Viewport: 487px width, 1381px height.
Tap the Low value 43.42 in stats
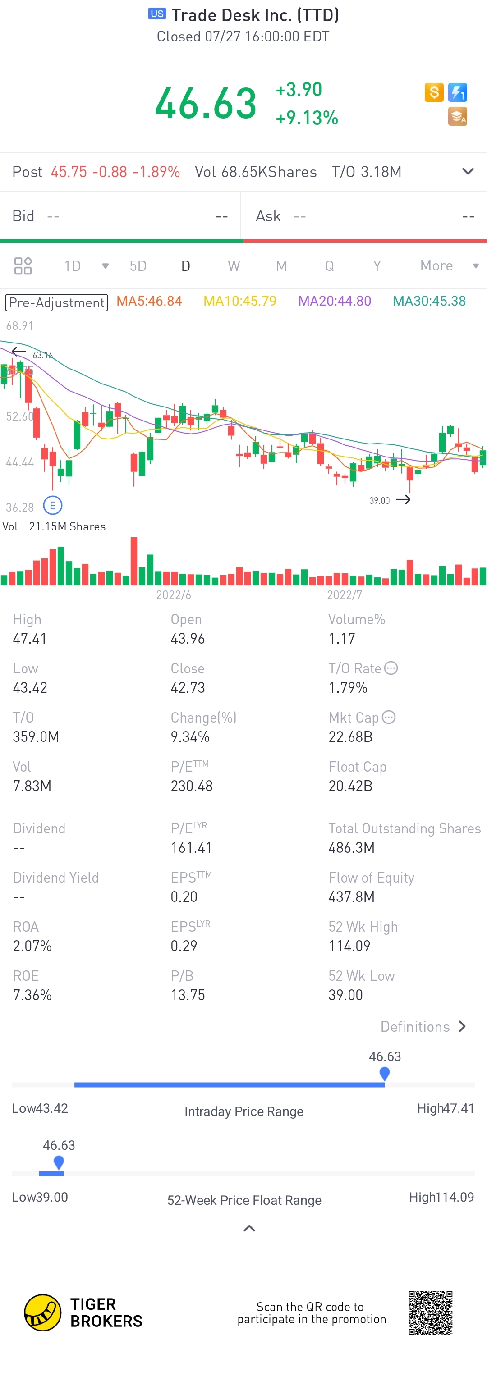[30, 688]
